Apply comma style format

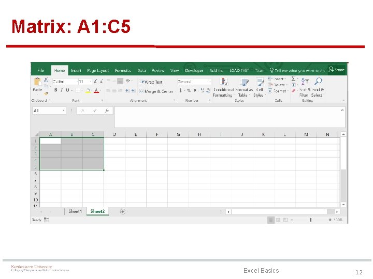[x=195, y=90]
